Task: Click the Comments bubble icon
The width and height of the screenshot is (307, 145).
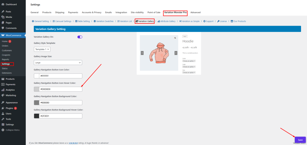Action: [3, 28]
